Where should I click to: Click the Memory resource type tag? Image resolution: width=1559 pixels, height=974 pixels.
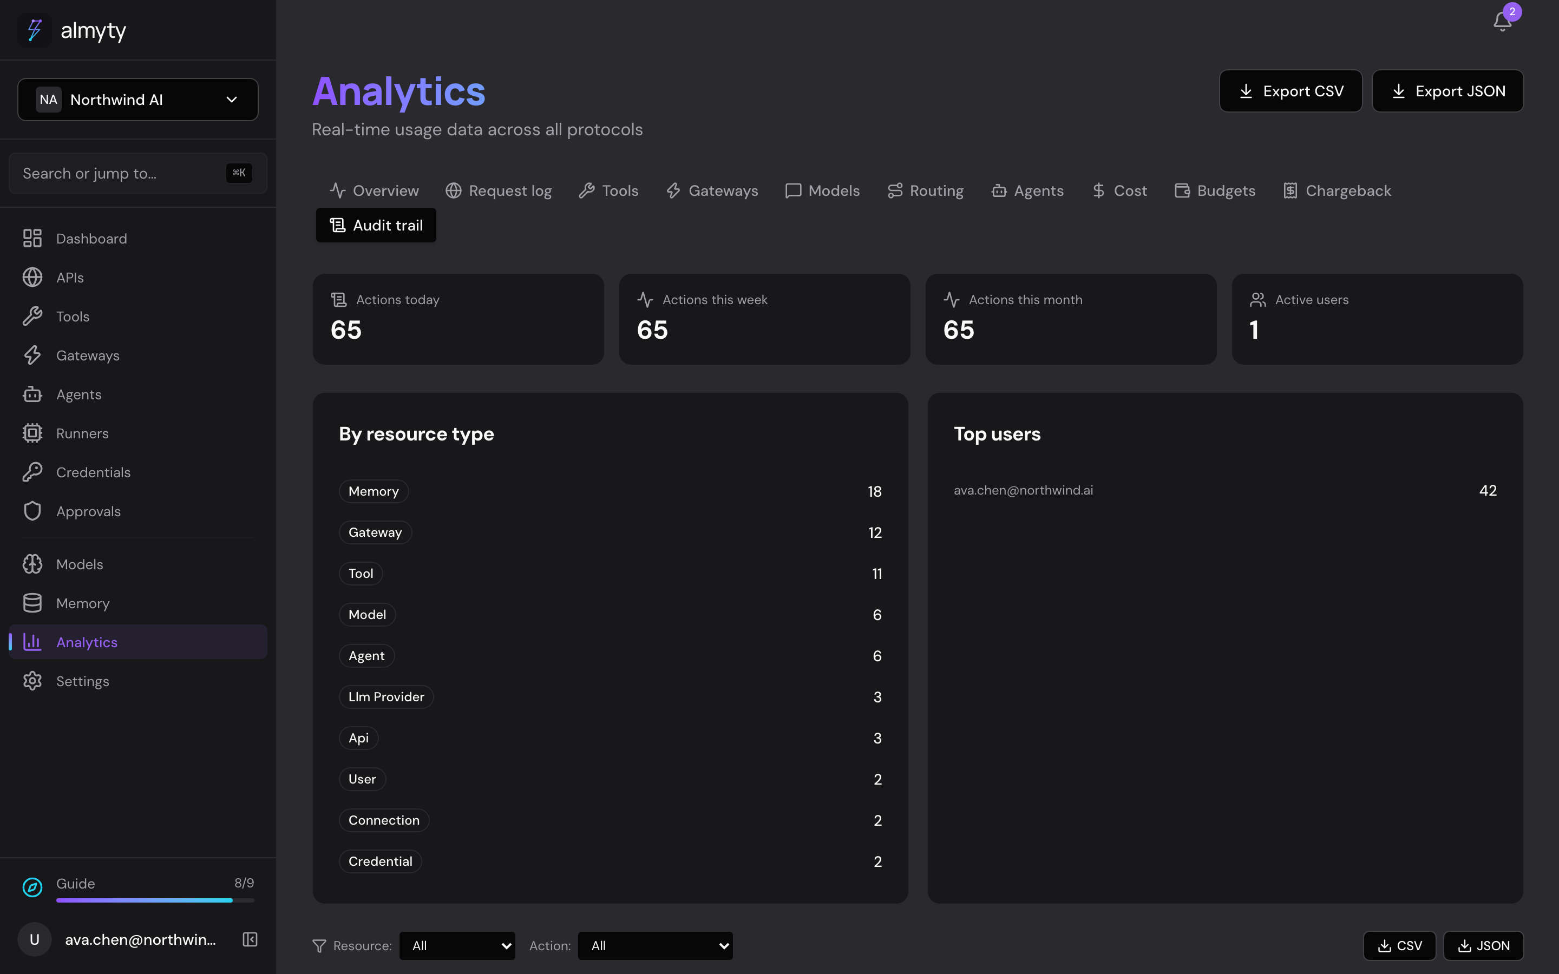tap(374, 491)
